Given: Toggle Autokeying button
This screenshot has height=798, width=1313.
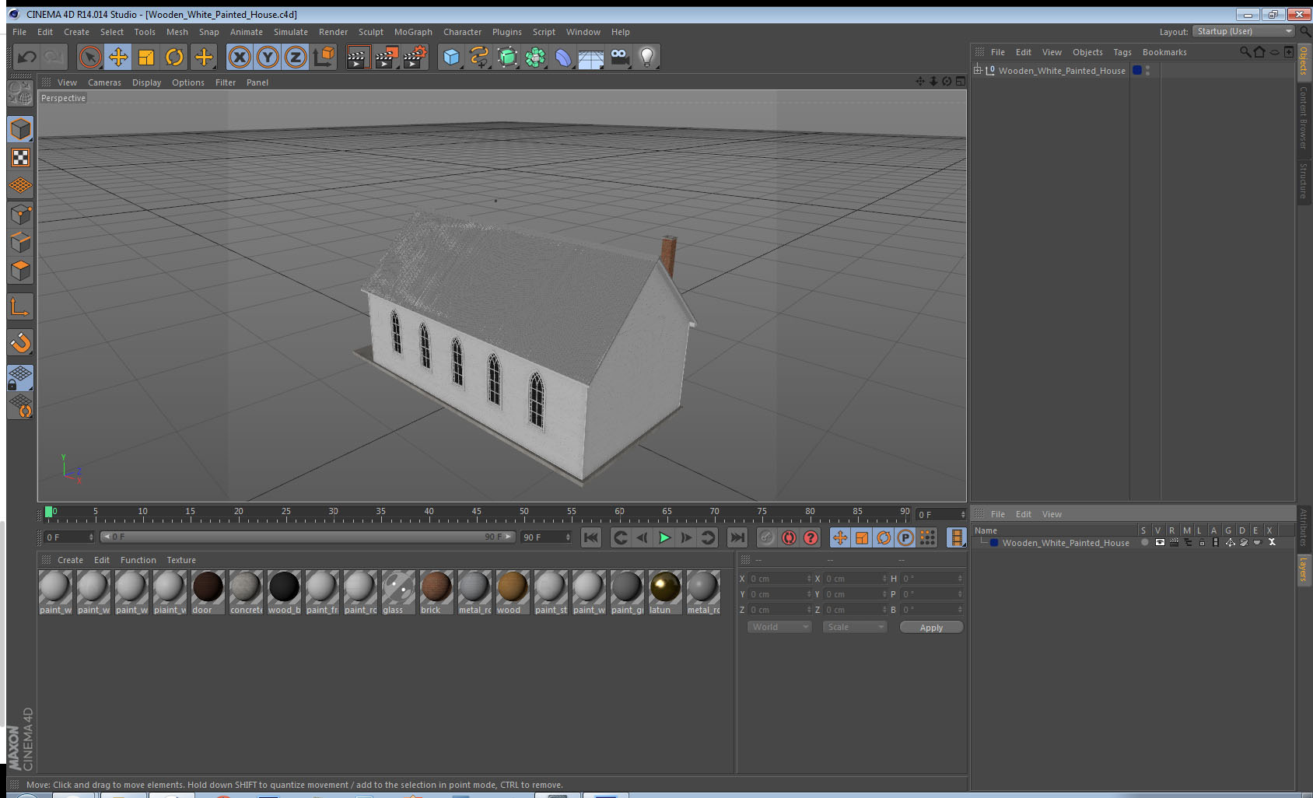Looking at the screenshot, I should [x=789, y=537].
